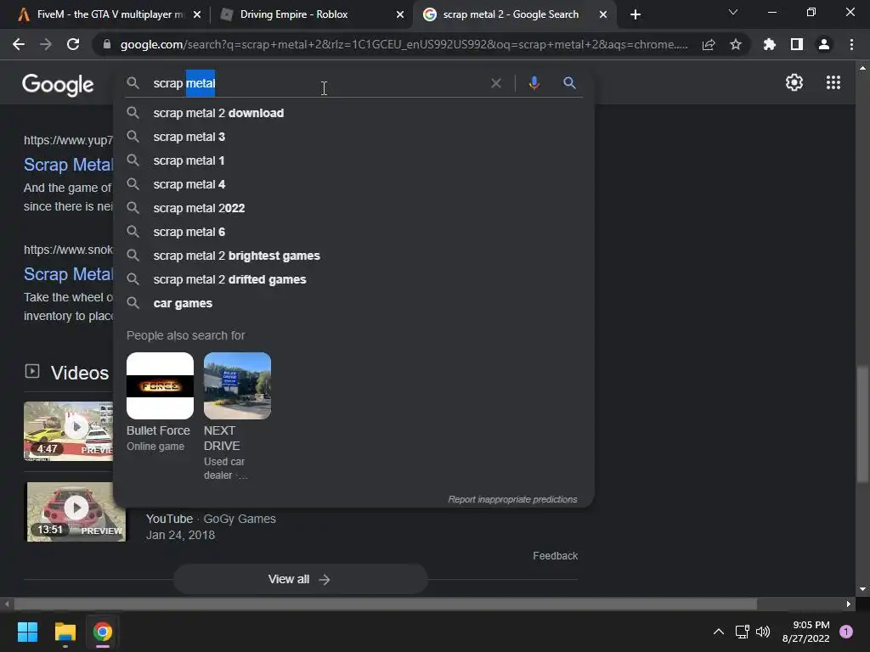
Task: Open the Extensions puzzle icon
Action: pyautogui.click(x=770, y=44)
